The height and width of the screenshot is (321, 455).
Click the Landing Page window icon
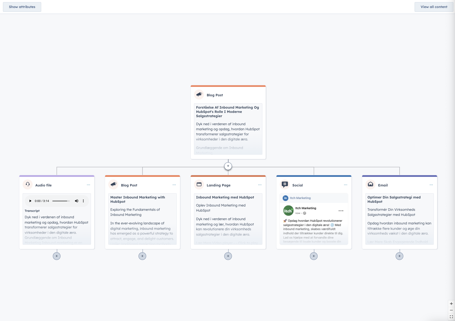199,185
